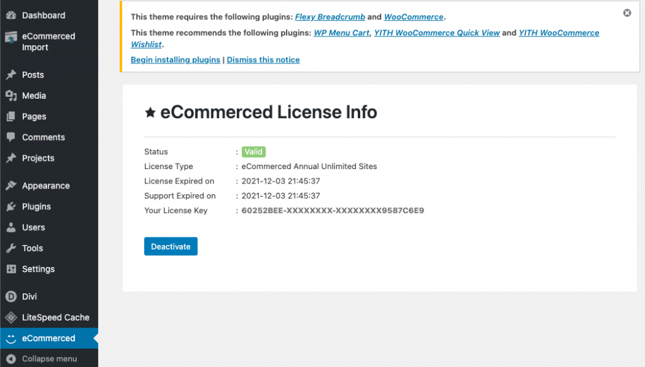Click the Comments speech bubble icon

tap(11, 137)
